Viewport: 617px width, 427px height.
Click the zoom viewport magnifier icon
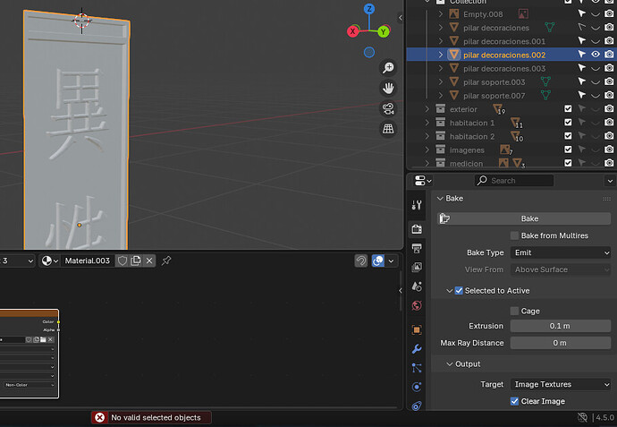click(388, 68)
